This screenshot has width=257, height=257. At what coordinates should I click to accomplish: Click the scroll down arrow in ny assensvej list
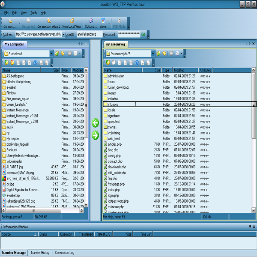click(x=254, y=210)
